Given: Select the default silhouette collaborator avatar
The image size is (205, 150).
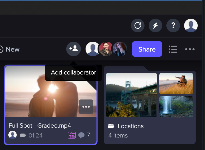Looking at the screenshot, I should [x=92, y=49].
